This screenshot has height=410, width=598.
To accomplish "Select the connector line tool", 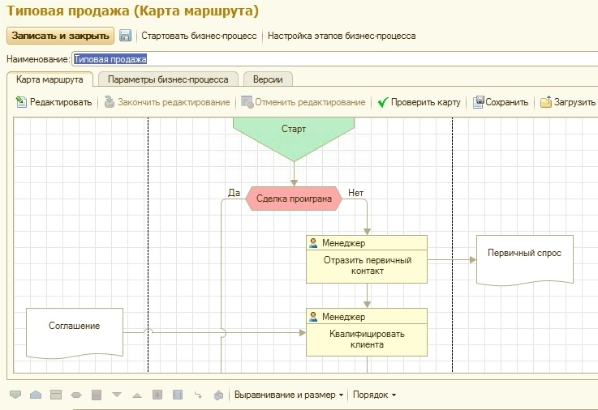I will click(198, 395).
